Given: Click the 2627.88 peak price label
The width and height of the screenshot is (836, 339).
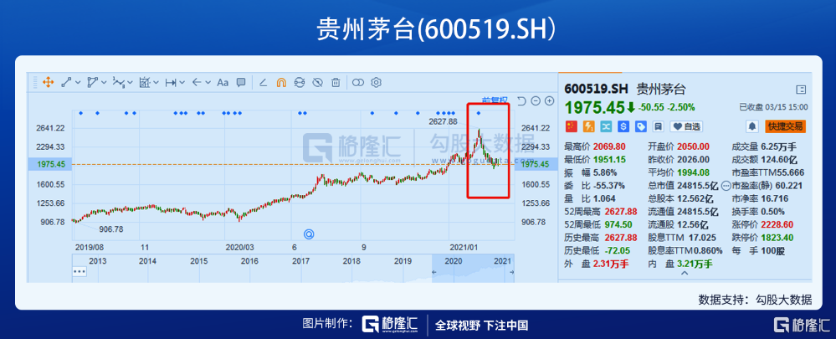Looking at the screenshot, I should [443, 121].
